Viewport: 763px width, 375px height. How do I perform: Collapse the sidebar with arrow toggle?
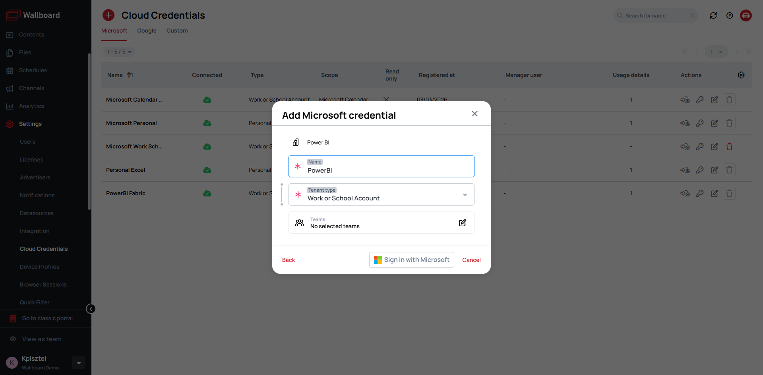(91, 309)
